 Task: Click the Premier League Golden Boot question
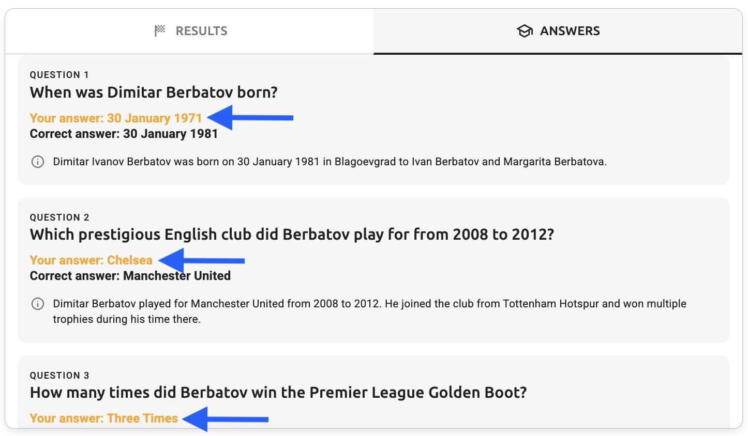[278, 393]
